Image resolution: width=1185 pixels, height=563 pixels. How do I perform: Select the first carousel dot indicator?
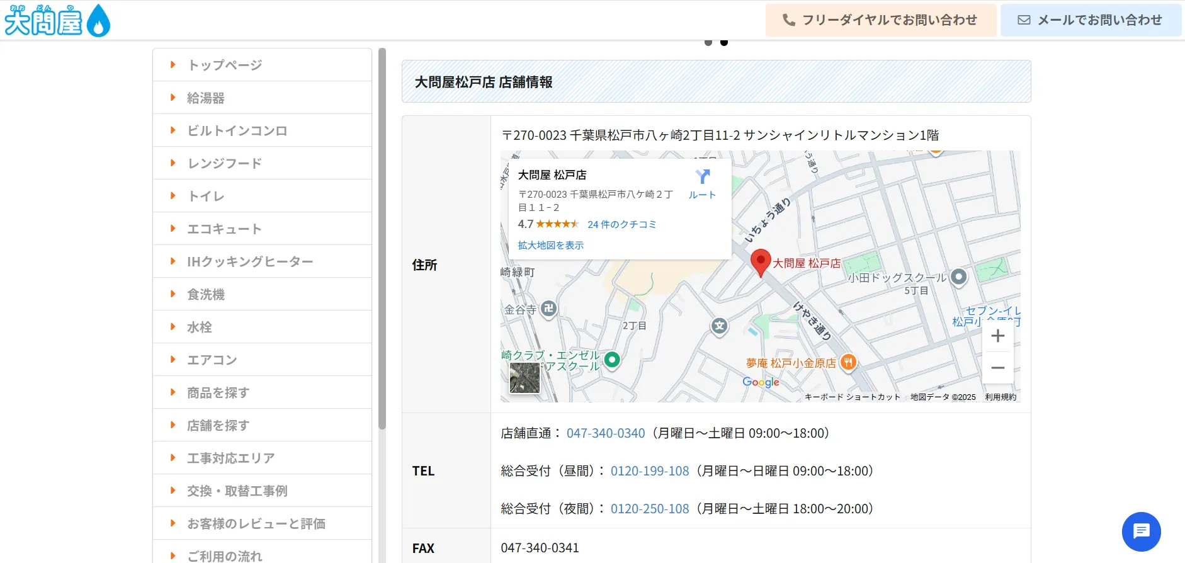708,42
